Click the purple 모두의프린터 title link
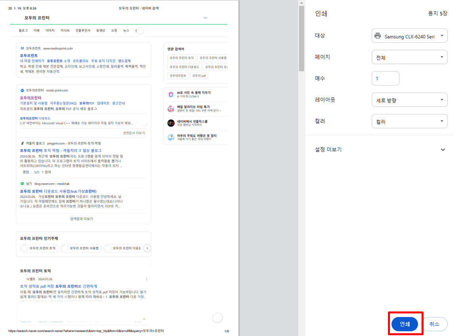Image resolution: width=454 pixels, height=336 pixels. click(x=30, y=98)
